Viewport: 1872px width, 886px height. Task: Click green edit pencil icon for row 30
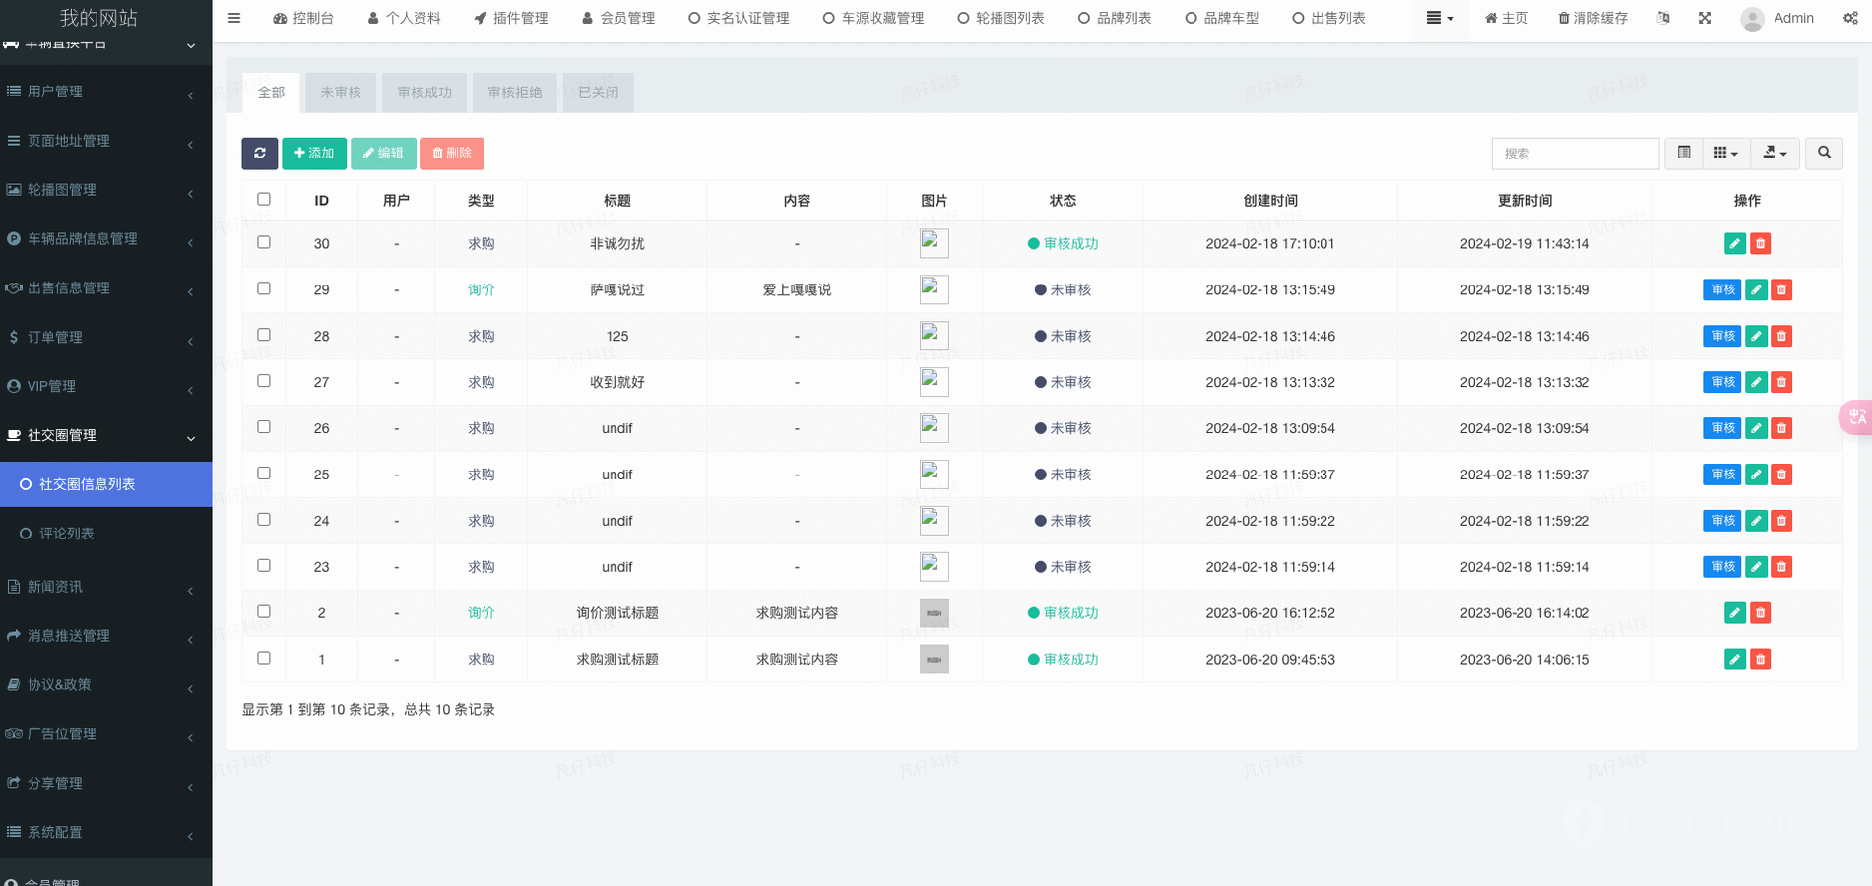[1735, 244]
